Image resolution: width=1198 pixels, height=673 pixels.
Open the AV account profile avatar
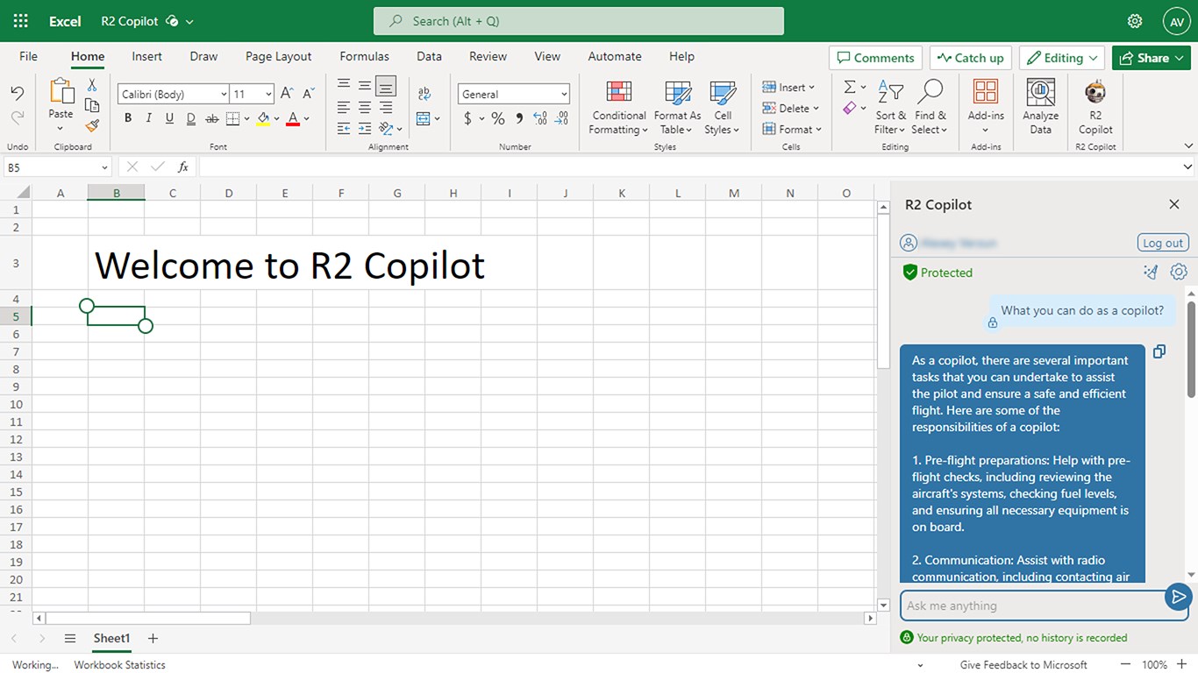[1176, 21]
